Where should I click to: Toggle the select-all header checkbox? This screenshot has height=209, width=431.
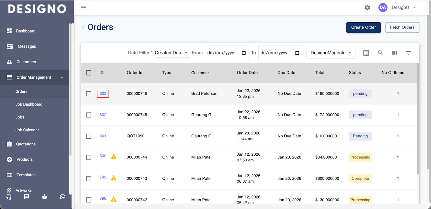(89, 73)
